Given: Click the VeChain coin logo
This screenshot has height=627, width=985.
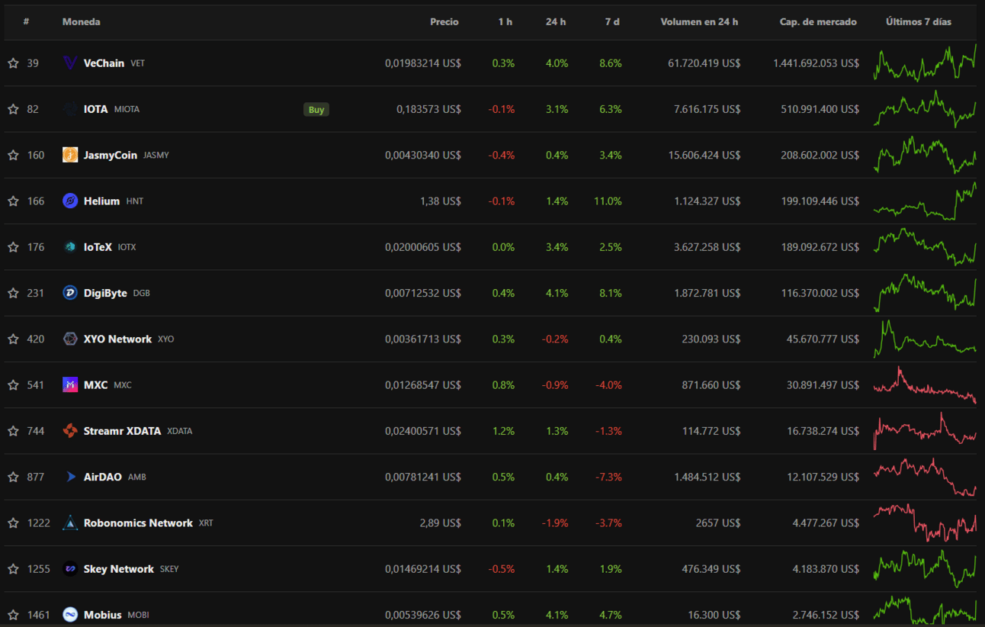Looking at the screenshot, I should (x=70, y=63).
